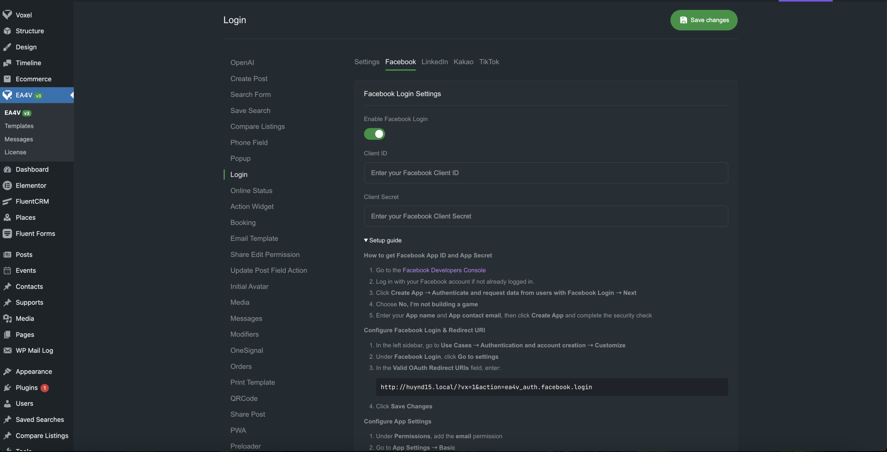This screenshot has height=452, width=887.
Task: Disable the Enable Facebook Login toggle
Action: [374, 134]
